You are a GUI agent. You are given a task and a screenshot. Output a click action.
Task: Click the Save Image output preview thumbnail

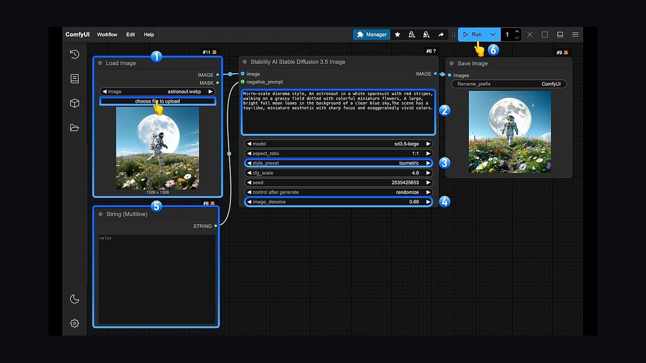(x=510, y=132)
